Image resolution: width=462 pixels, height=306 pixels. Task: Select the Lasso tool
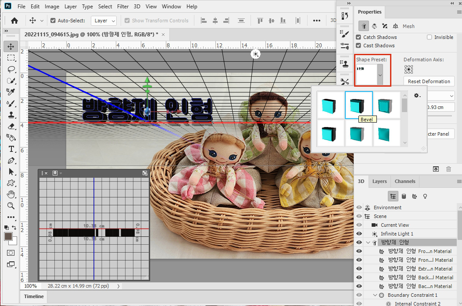click(11, 69)
